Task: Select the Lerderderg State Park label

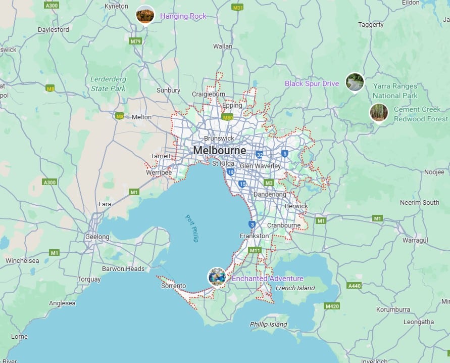Action: pos(108,84)
